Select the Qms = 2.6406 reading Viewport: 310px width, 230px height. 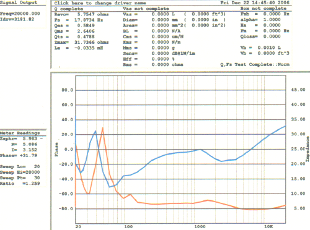[74, 31]
